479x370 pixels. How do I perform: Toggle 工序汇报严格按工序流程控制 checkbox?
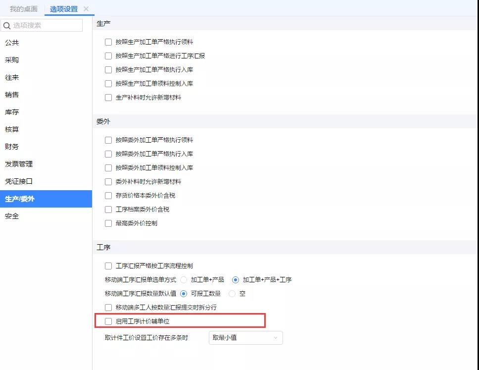108,266
